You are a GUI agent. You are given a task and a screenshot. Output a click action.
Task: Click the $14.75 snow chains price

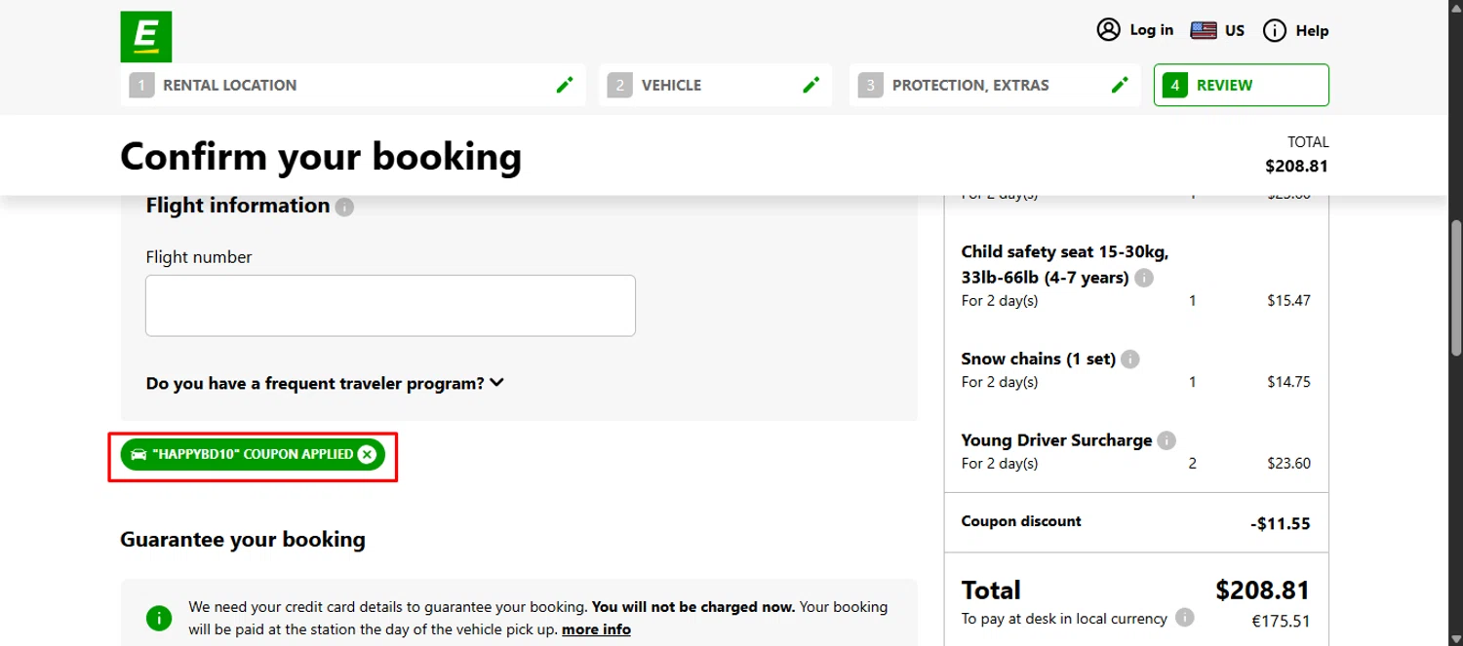coord(1288,382)
